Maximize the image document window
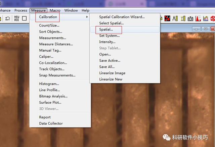 point(206,29)
